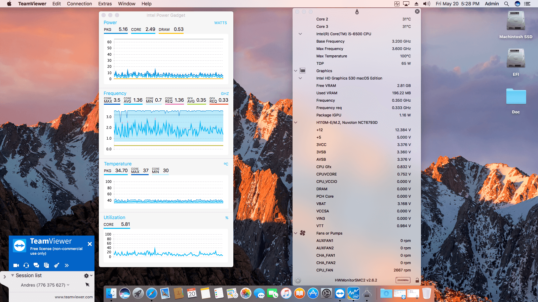Screen dimensions: 538x302
Task: Open the TeamViewer chat bubbles icon
Action: click(36, 265)
